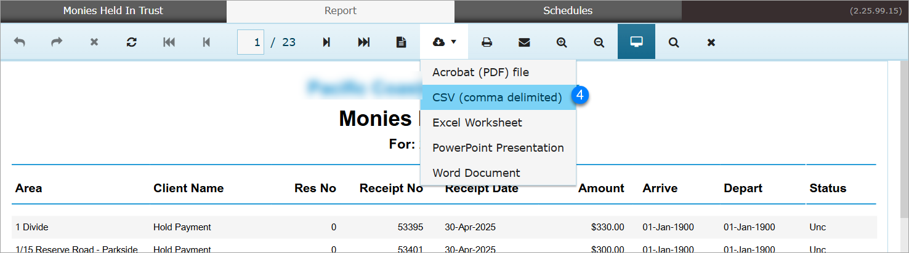The height and width of the screenshot is (253, 909).
Task: Select Word Document export format
Action: pyautogui.click(x=476, y=173)
